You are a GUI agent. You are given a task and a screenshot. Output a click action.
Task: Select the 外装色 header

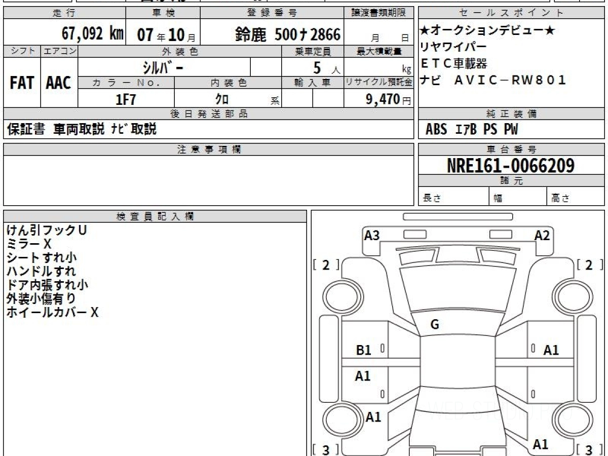180,51
